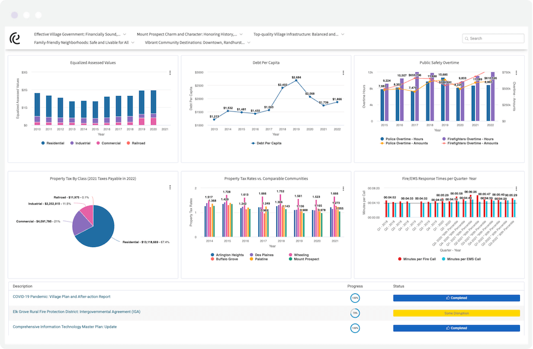Viewport: 533px width, 349px height.
Task: Click the Some Disruption status button
Action: 456,313
